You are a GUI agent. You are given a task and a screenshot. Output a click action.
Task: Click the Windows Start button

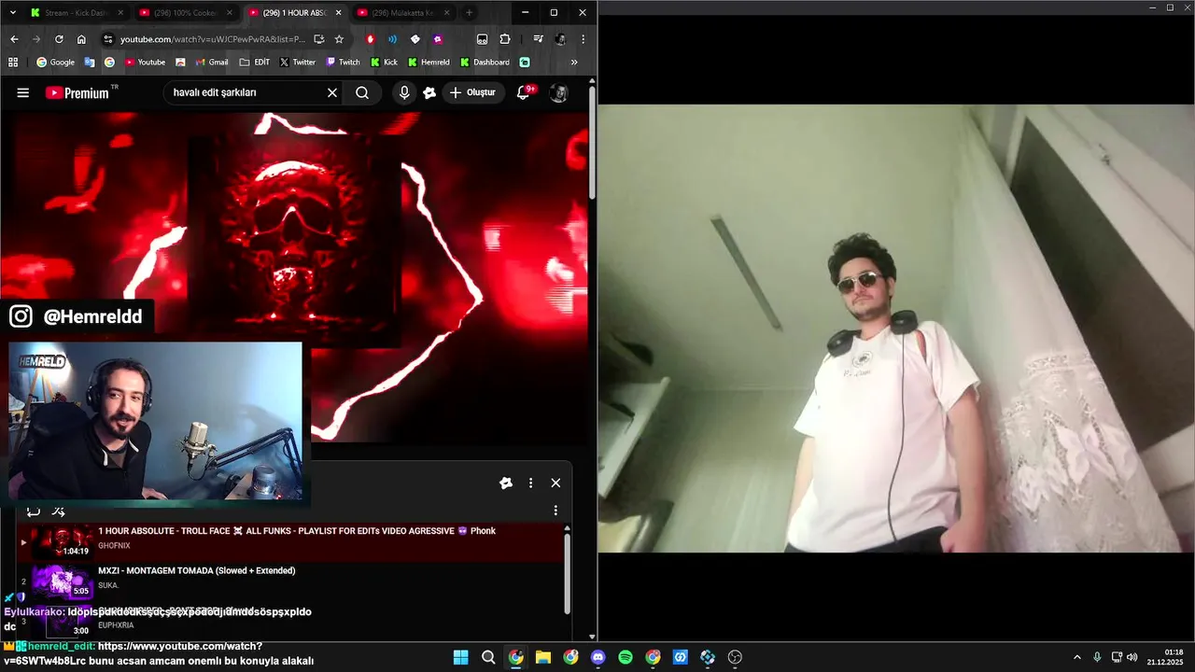point(460,657)
